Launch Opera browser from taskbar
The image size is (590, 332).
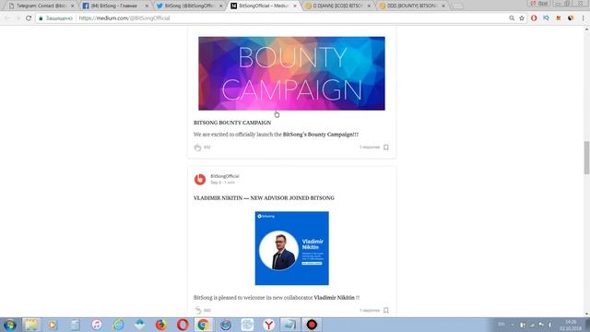point(183,325)
